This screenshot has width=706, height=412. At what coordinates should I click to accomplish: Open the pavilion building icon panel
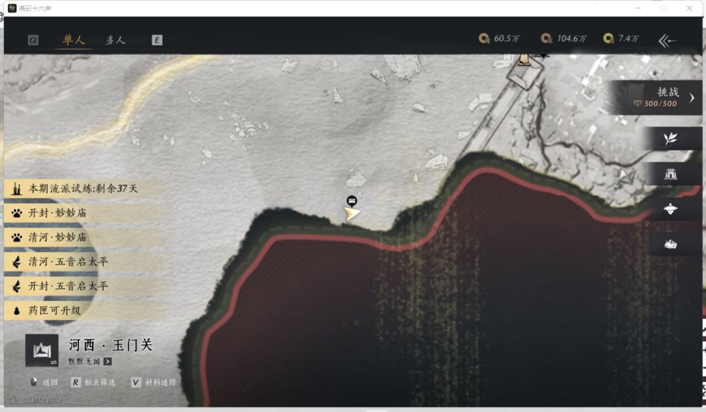tap(671, 174)
